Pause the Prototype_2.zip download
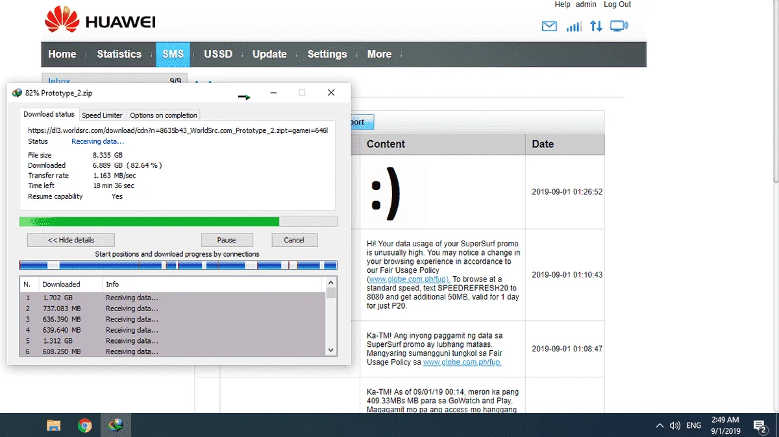The image size is (779, 437). tap(227, 240)
